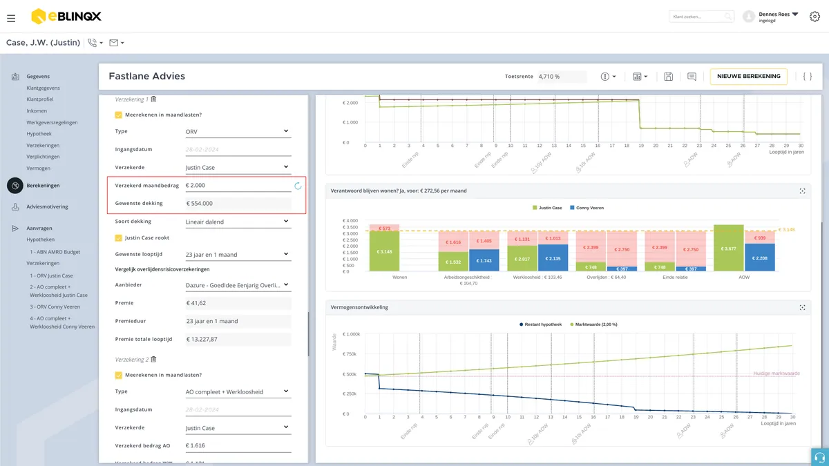Click the Verzekerd maandbedrag input field

238,185
